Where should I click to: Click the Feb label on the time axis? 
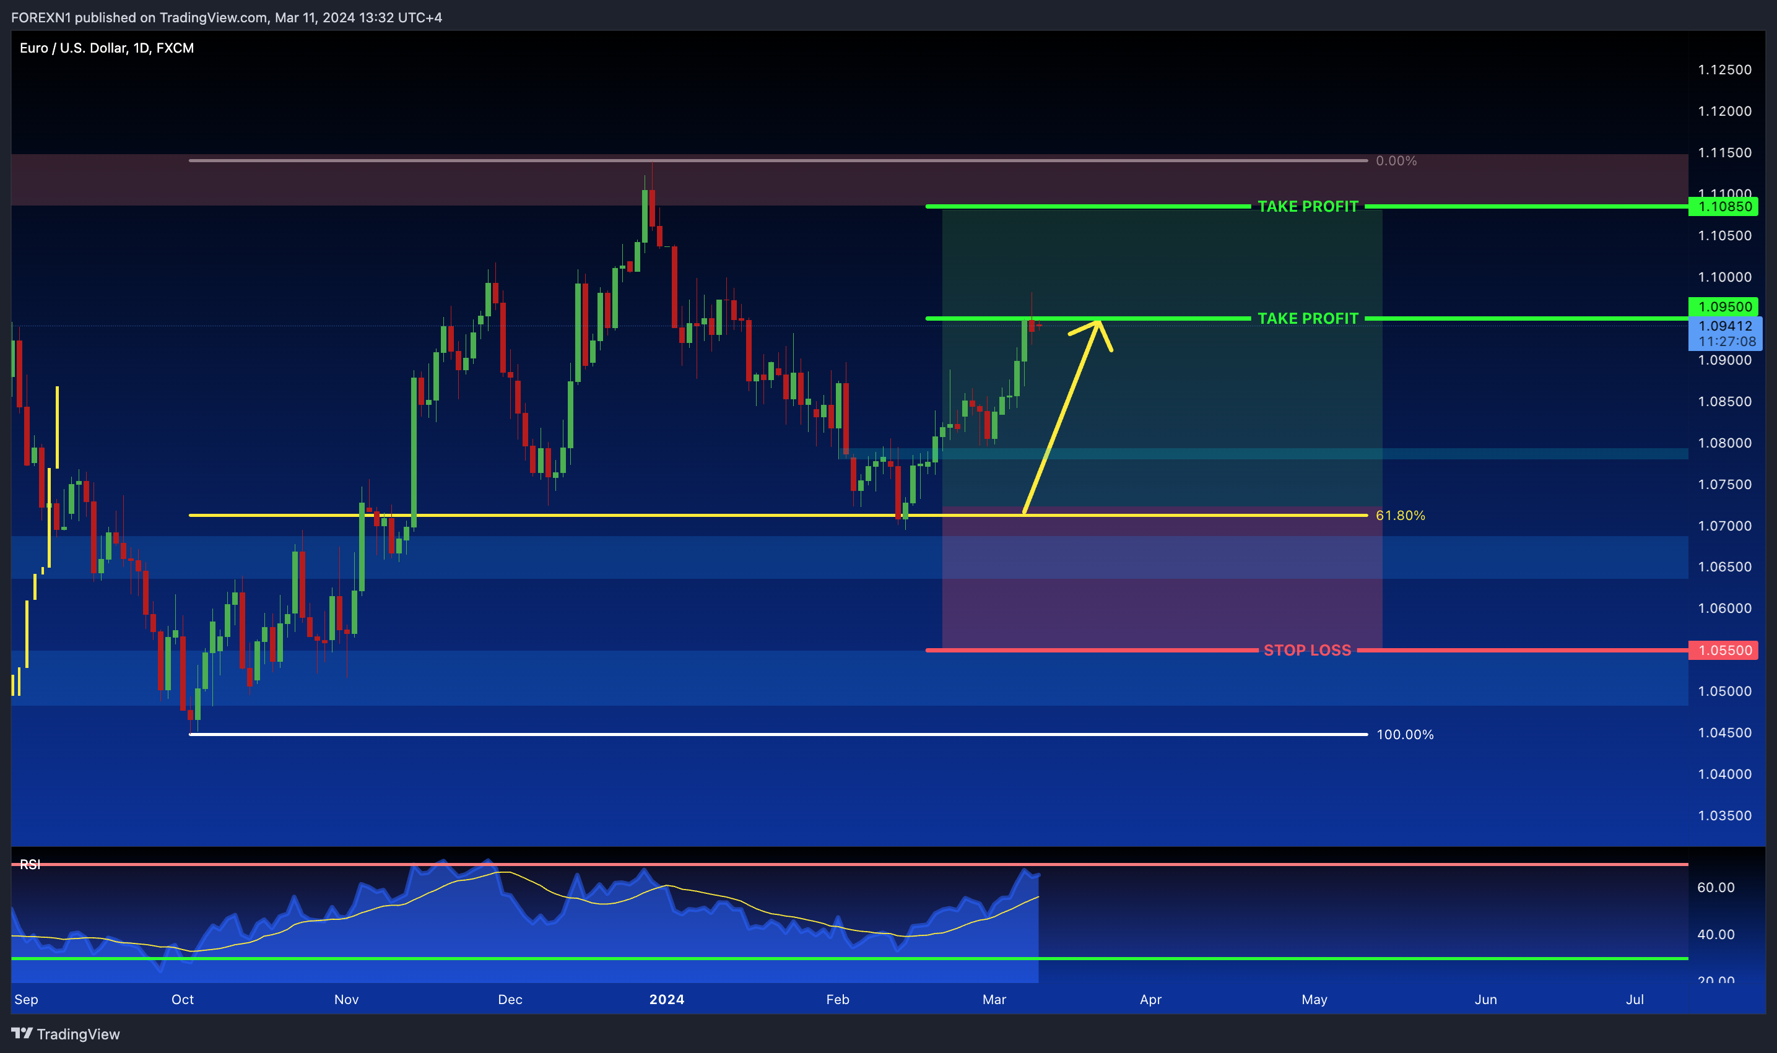pyautogui.click(x=838, y=999)
